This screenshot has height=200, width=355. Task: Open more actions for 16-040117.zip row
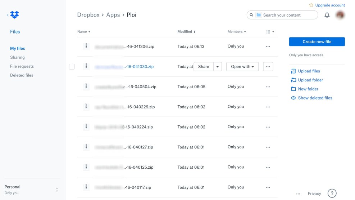pyautogui.click(x=268, y=187)
